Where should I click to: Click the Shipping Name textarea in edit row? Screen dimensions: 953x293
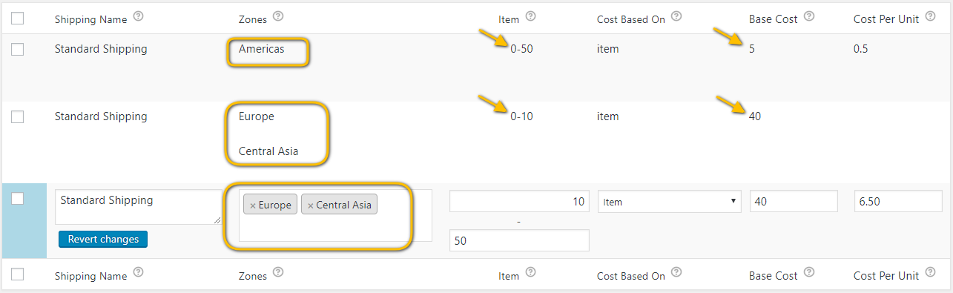pos(139,207)
